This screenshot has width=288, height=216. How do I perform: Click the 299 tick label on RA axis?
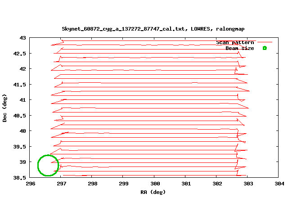[x=124, y=184]
